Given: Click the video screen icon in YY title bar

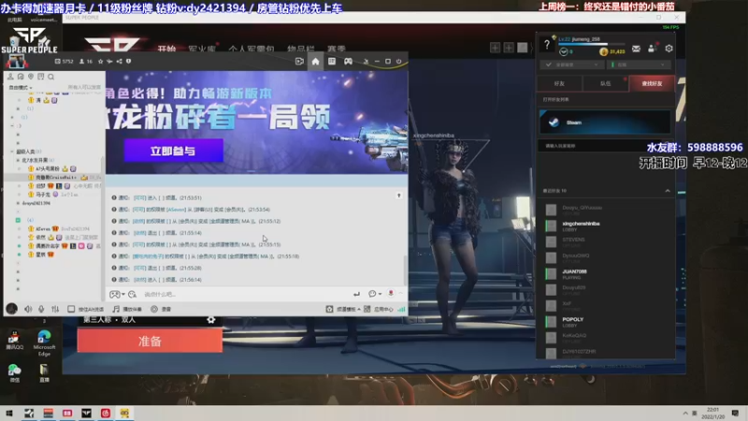Looking at the screenshot, I should tap(299, 62).
